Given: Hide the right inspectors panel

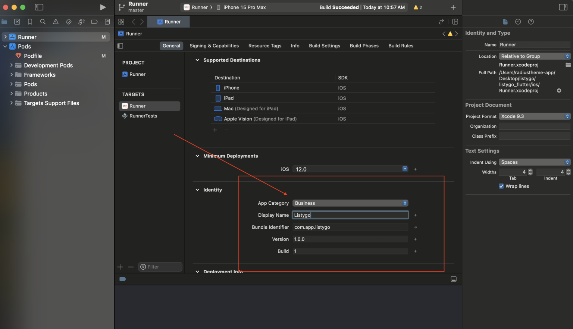Looking at the screenshot, I should 563,7.
